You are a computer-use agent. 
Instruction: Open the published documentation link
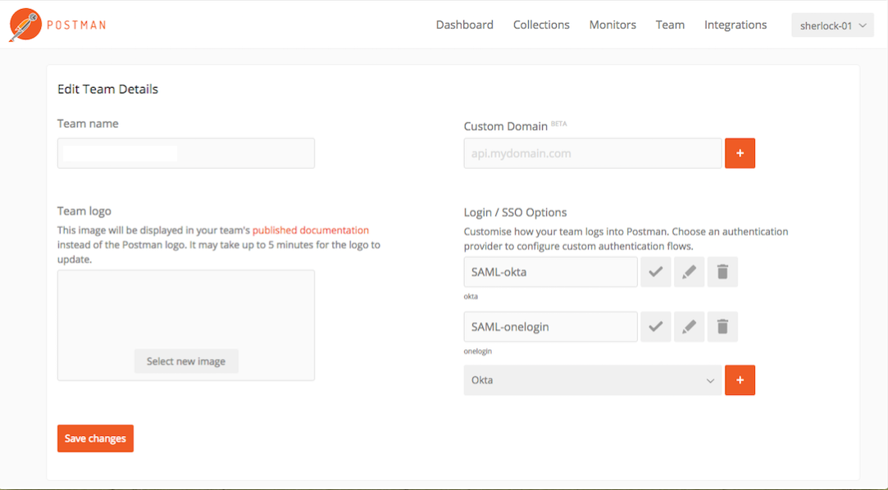tap(310, 230)
